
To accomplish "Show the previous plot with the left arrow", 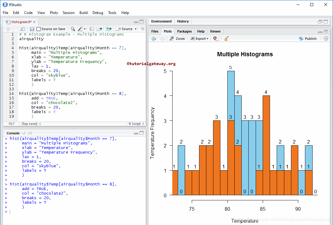I will click(x=153, y=39).
